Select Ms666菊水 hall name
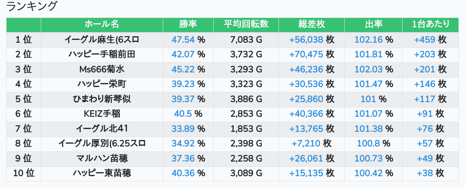Viewport: 465px width, 188px height. 102,69
